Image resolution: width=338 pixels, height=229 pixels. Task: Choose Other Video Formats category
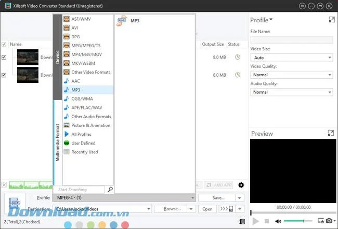(88, 72)
